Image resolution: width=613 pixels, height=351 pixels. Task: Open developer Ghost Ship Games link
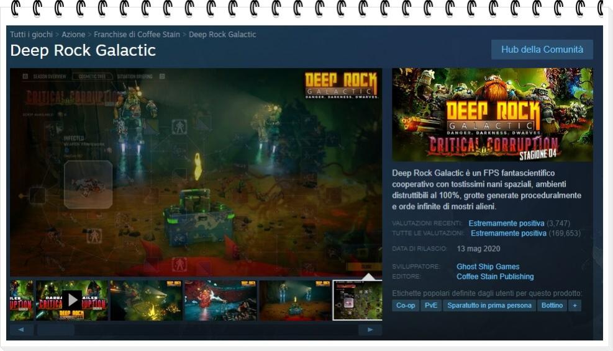tap(488, 267)
